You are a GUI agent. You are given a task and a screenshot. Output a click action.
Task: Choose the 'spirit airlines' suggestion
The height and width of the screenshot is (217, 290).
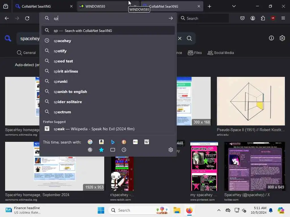pos(108,71)
